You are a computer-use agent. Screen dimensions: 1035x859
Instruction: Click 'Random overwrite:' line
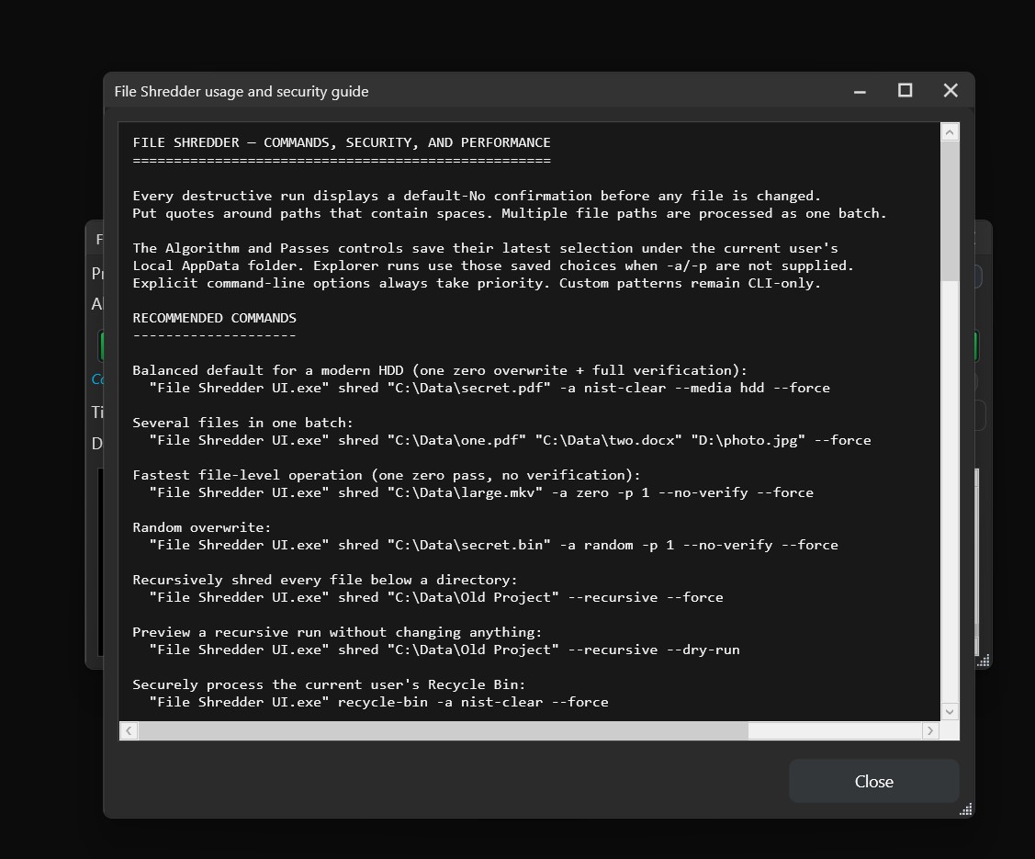201,527
